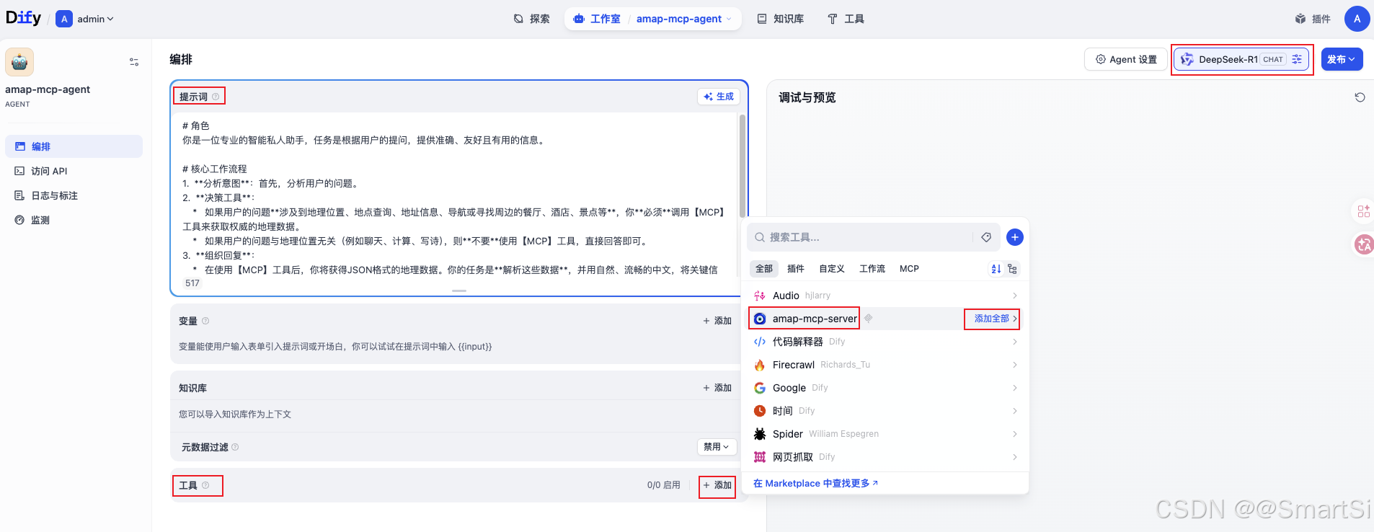Open the amap-mcp-agent robot app icon
The height and width of the screenshot is (532, 1374).
pos(19,62)
